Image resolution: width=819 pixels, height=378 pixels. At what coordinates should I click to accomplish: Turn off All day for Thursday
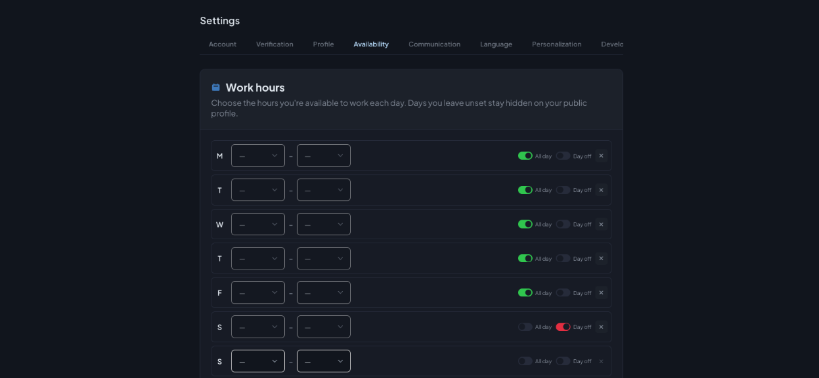tap(525, 259)
